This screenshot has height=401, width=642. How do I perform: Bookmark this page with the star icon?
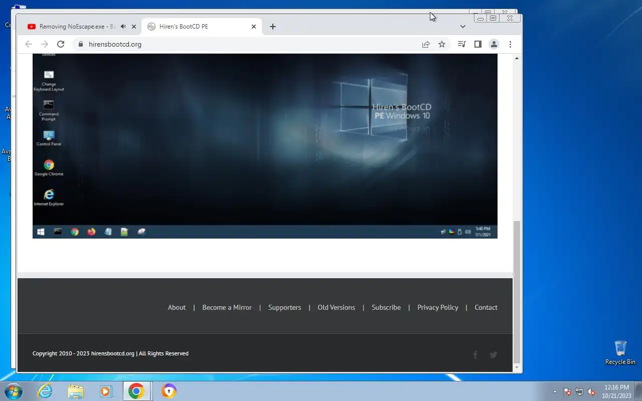tap(442, 44)
